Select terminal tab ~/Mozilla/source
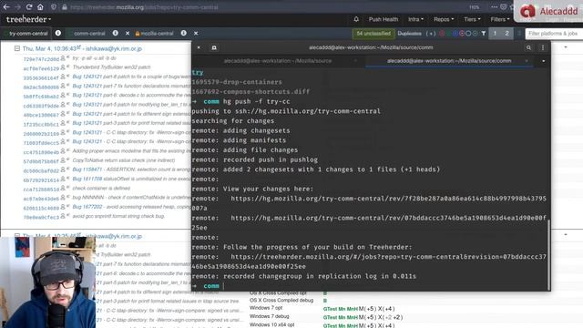The height and width of the screenshot is (328, 583). pyautogui.click(x=278, y=61)
